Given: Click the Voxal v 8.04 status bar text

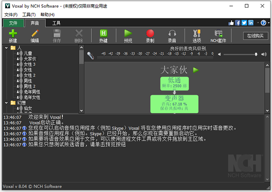Looking at the screenshot, I should (x=32, y=186).
